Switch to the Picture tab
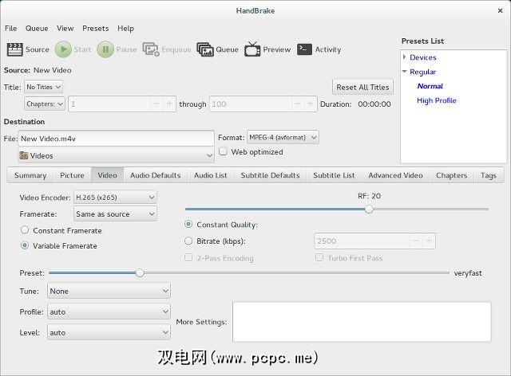Image resolution: width=511 pixels, height=376 pixels. [73, 175]
